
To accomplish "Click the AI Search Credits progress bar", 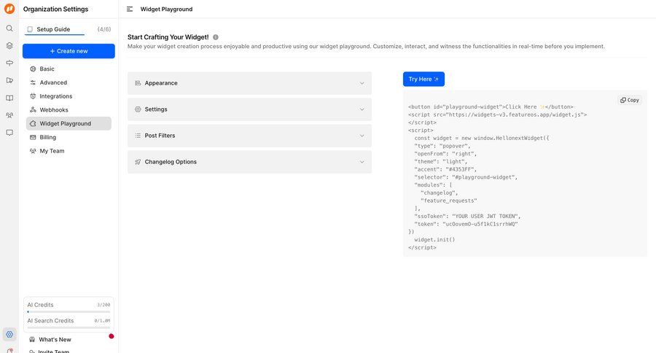I will [x=69, y=327].
